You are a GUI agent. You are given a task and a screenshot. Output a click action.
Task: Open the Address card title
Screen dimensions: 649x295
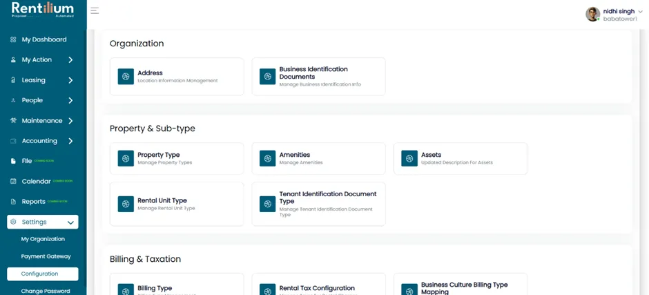(150, 73)
